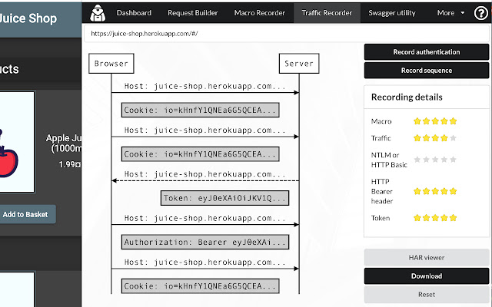Click the Record sequence button
The height and width of the screenshot is (307, 492).
click(427, 71)
